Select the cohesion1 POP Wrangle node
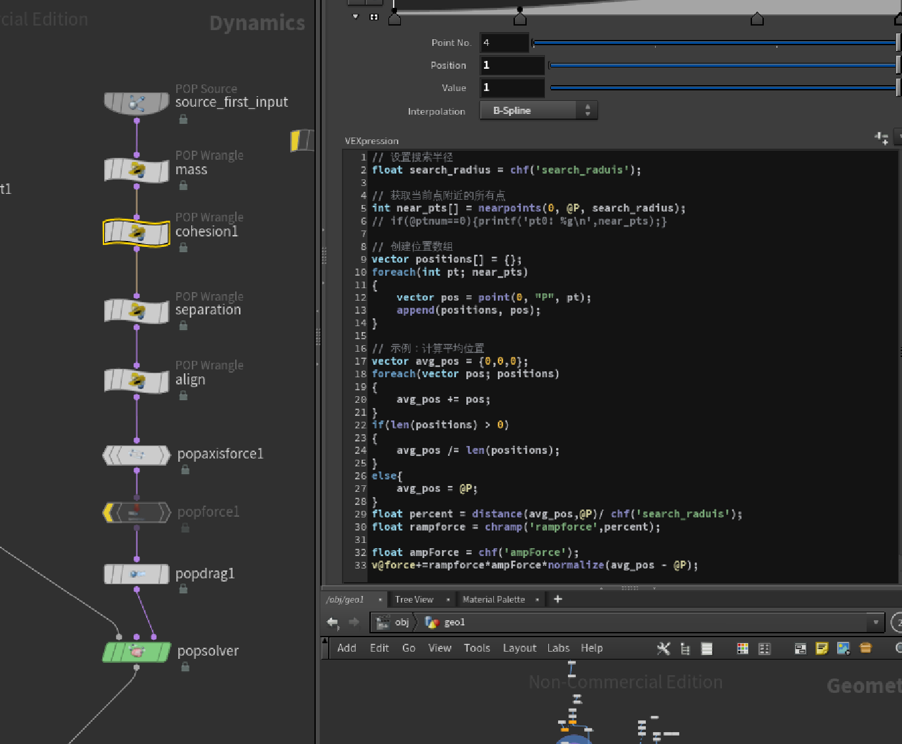The image size is (902, 744). tap(136, 232)
